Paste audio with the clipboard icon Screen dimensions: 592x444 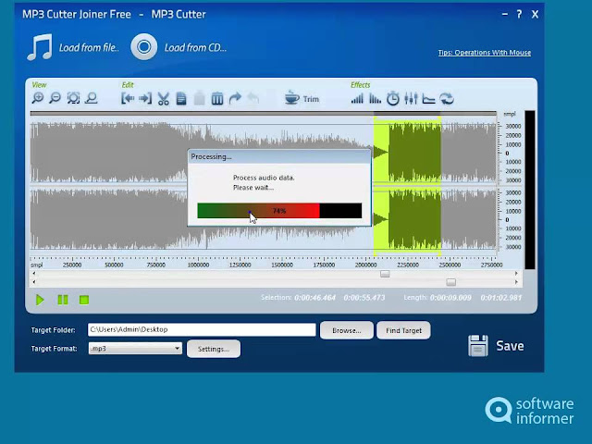click(200, 99)
